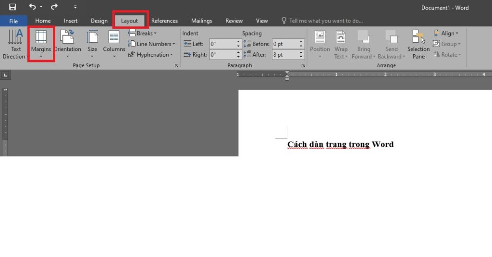Image resolution: width=492 pixels, height=257 pixels.
Task: Click the Indent Left input field
Action: pos(222,44)
